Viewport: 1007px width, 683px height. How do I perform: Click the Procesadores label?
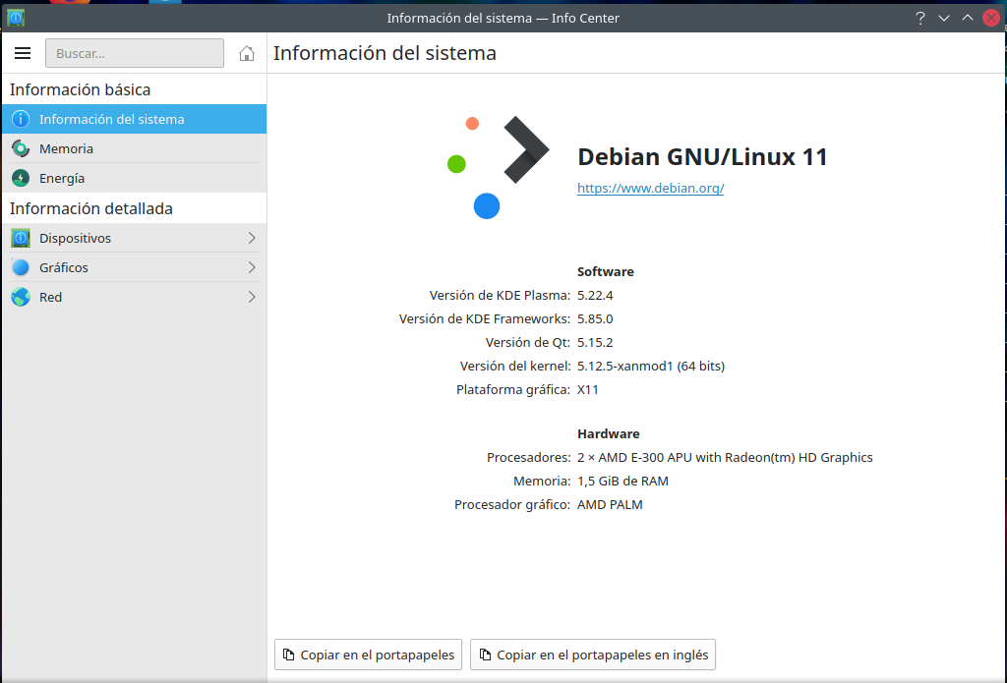(528, 458)
